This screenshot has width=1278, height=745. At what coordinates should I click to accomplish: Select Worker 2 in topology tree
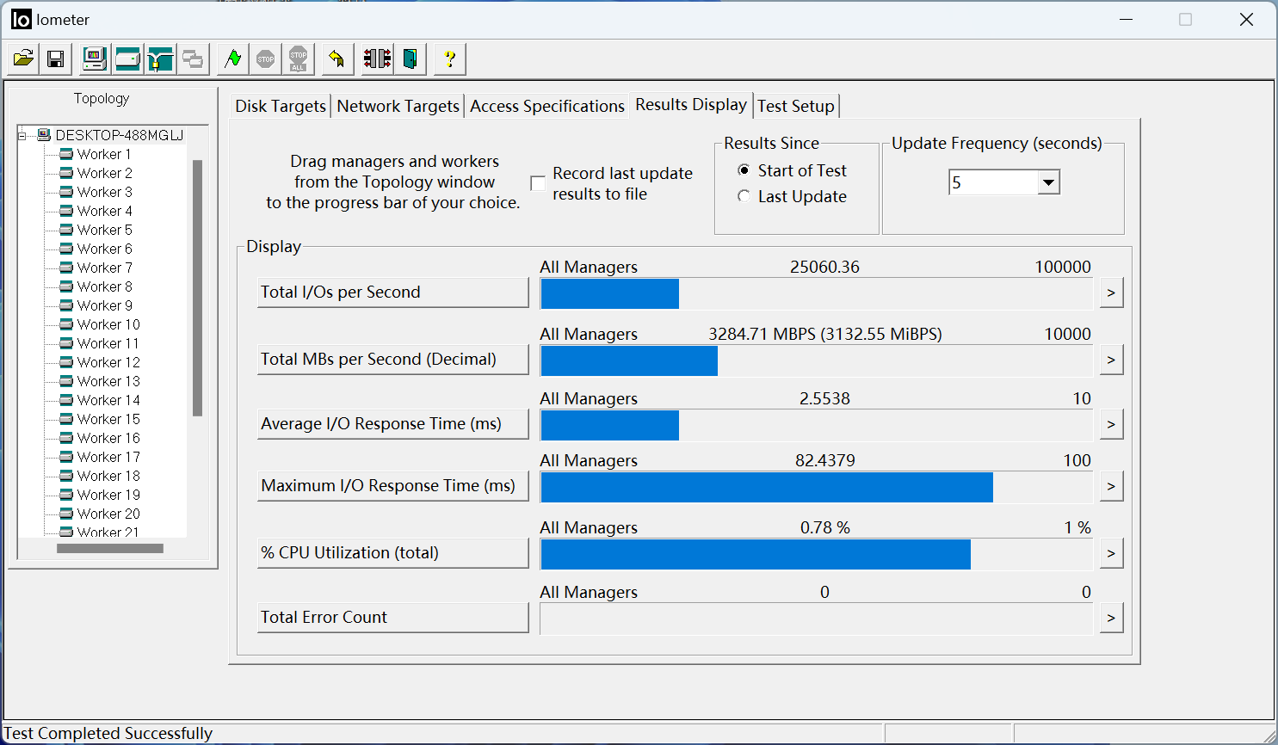[104, 173]
